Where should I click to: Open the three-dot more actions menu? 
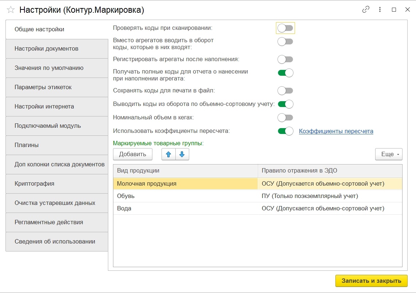(x=380, y=9)
